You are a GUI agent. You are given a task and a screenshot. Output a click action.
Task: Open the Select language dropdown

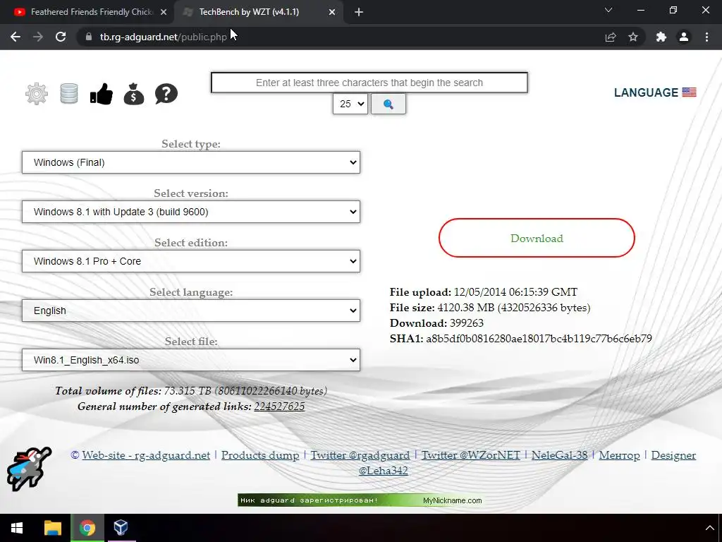[191, 311]
